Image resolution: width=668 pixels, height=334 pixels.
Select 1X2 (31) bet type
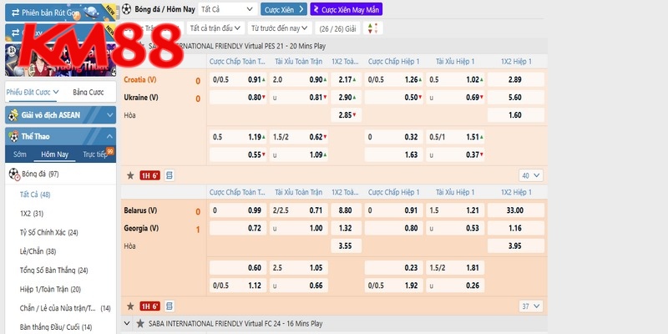32,214
